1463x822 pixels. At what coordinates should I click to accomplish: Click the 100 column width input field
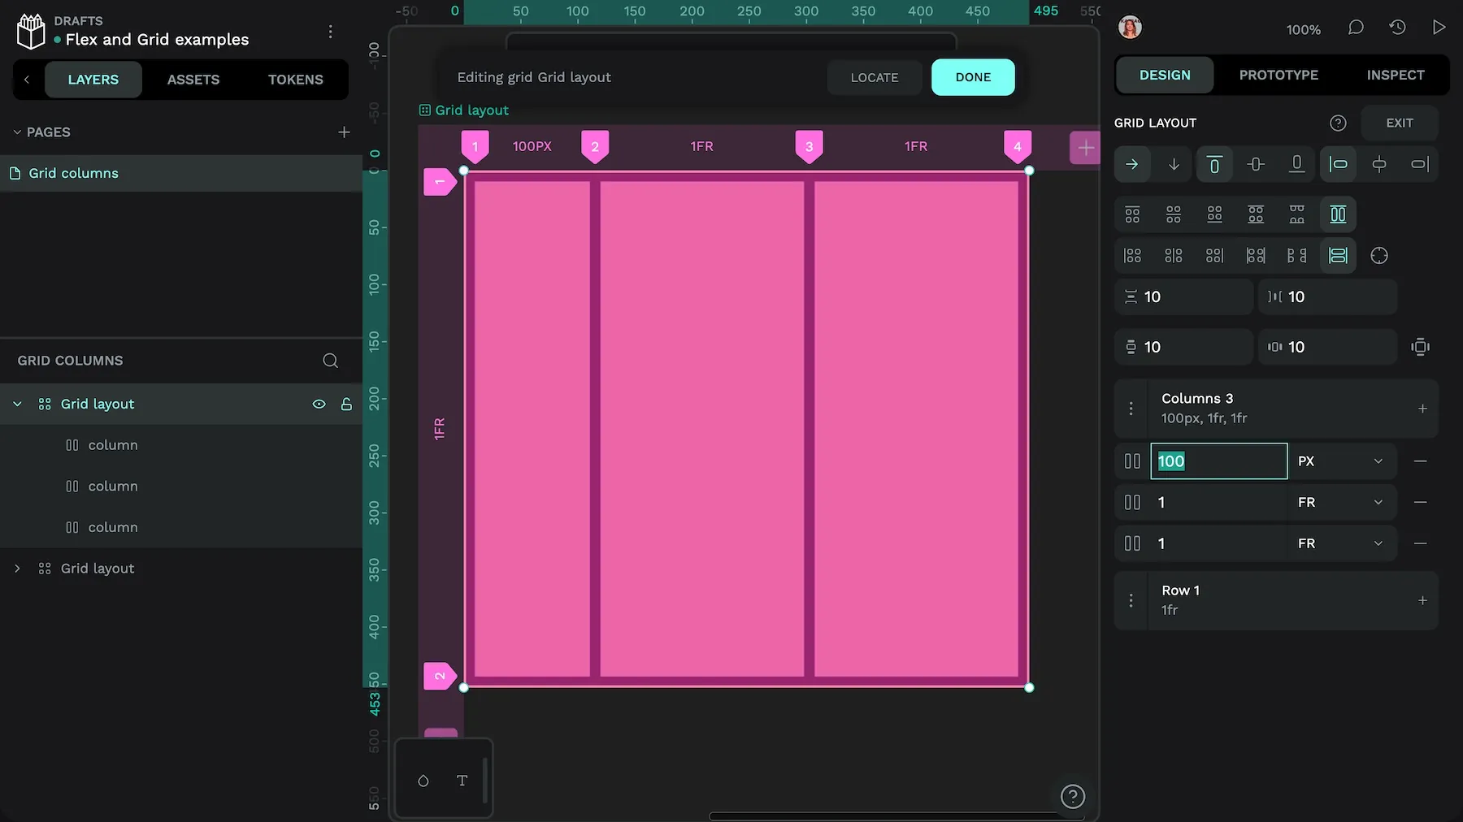(1218, 461)
